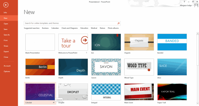
Task: Search suggested Calendars templates
Action: point(55,28)
